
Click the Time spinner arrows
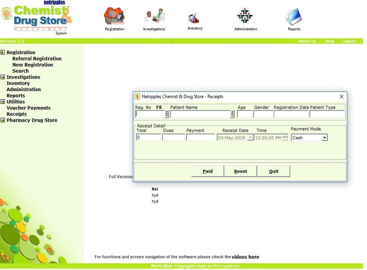[x=285, y=137]
